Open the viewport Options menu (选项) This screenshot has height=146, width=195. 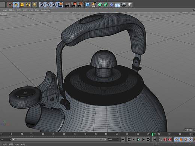click(x=25, y=10)
